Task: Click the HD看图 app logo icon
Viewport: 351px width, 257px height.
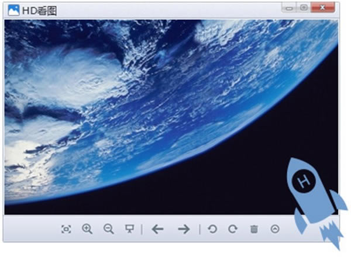Action: 13,10
